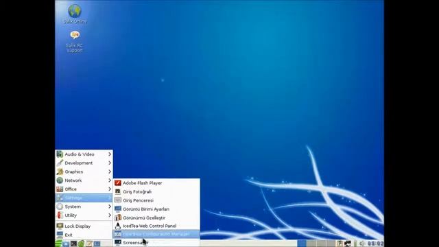
Task: Select Giriş Fotoğrafı entry
Action: pos(156,191)
